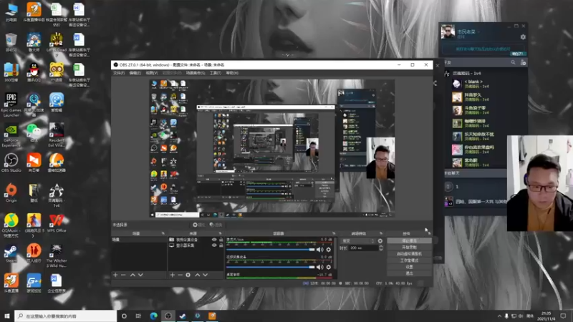This screenshot has width=573, height=322.
Task: Open Mic/Aux audio settings gear
Action: 329,250
